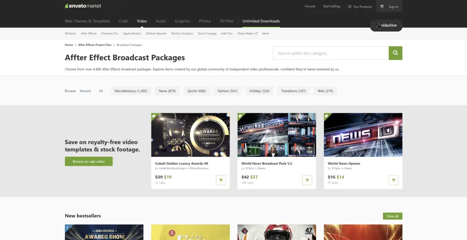Open Motion Graphics items
This screenshot has width=467, height=240.
tap(182, 33)
